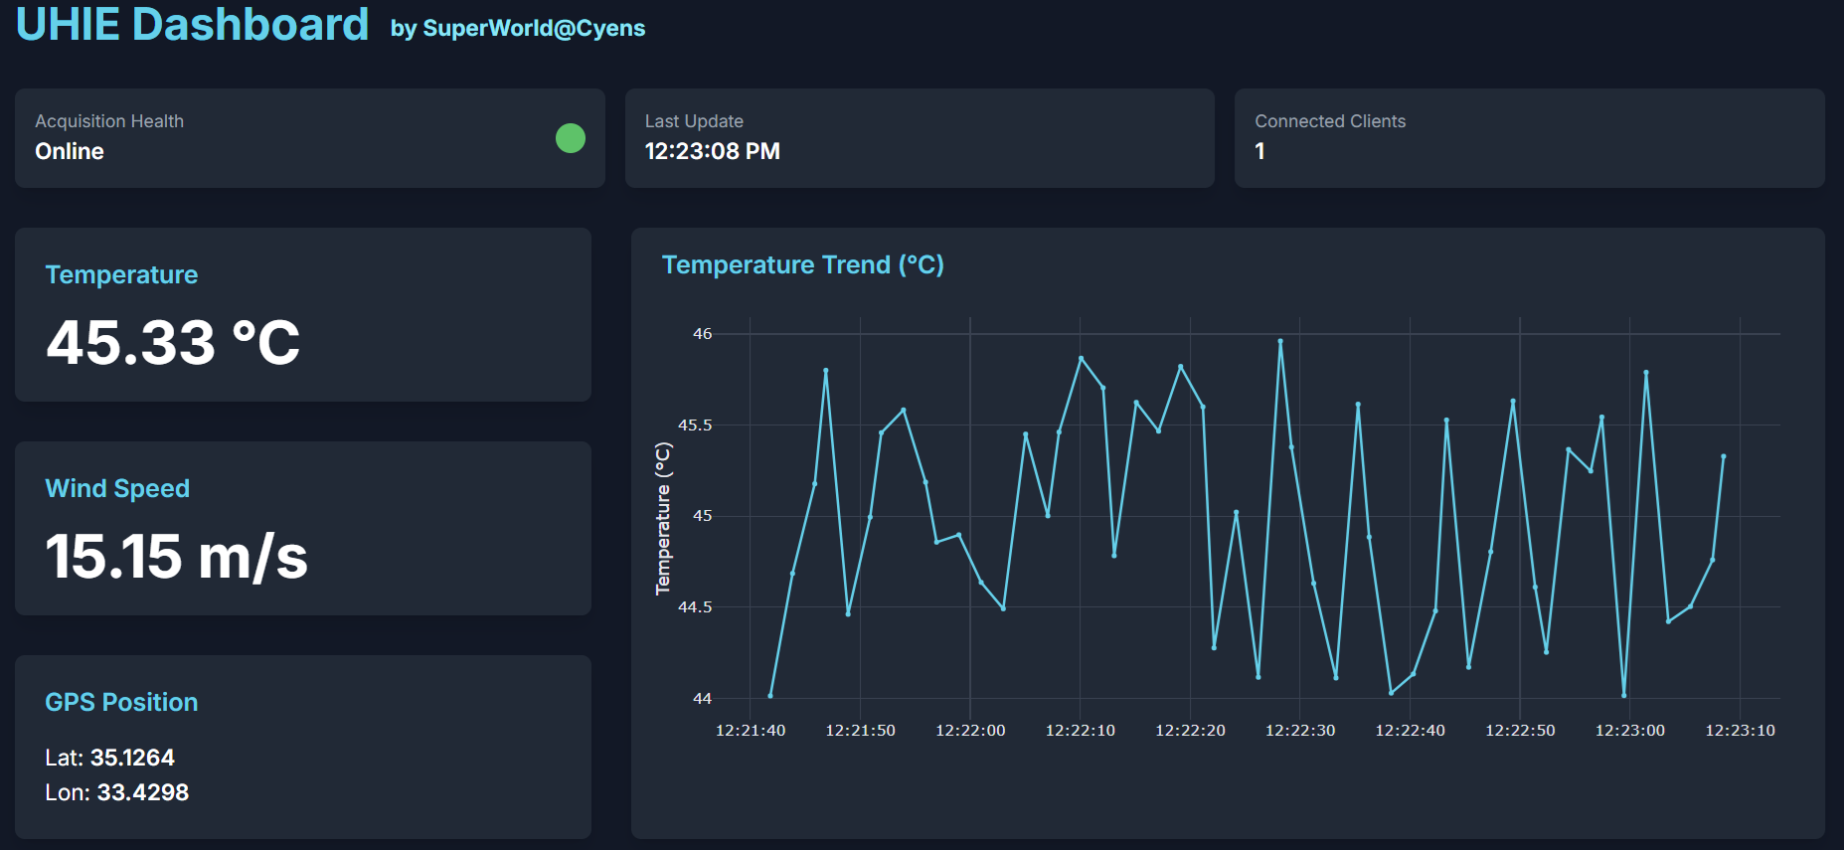Click the Last Update label

click(x=694, y=121)
